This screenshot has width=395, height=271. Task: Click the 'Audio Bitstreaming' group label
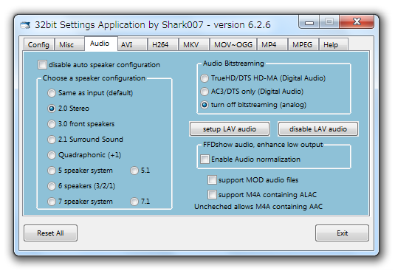[x=233, y=64]
